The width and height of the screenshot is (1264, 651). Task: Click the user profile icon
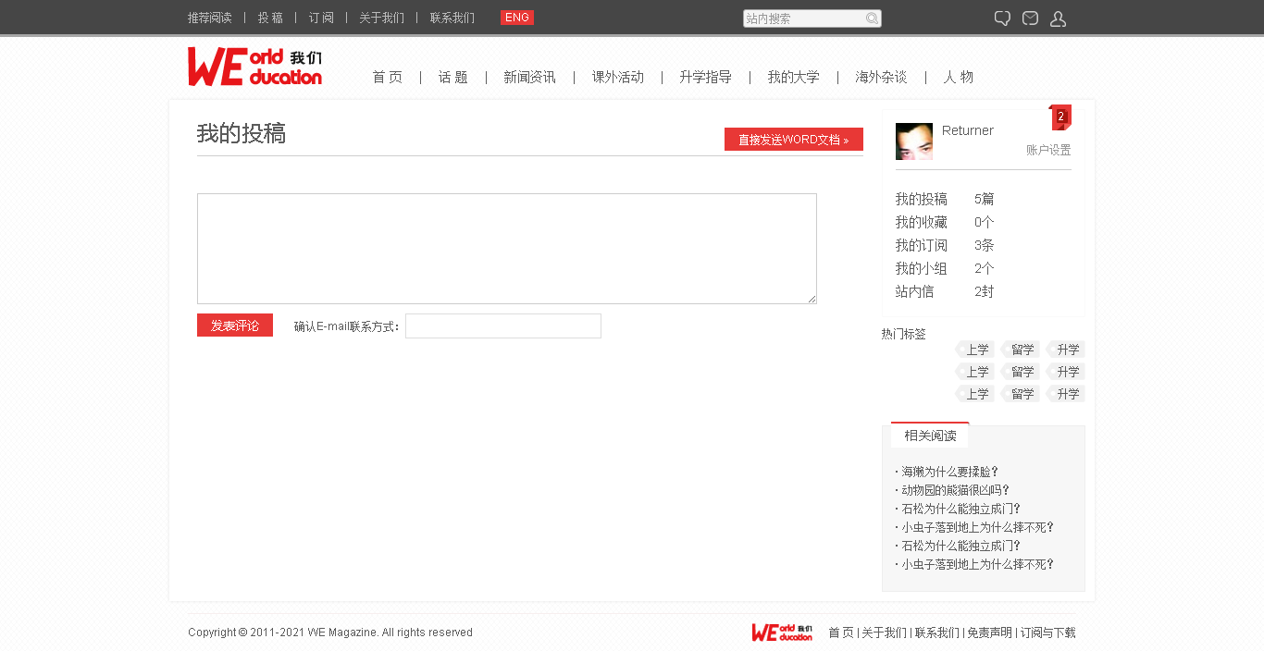tap(1058, 18)
